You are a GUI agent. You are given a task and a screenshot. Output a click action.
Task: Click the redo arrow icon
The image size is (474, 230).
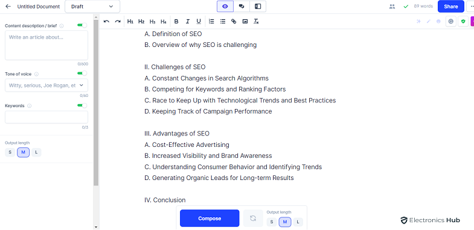tap(118, 22)
